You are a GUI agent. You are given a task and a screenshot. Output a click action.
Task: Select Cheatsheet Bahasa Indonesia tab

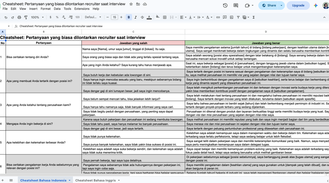point(45,180)
